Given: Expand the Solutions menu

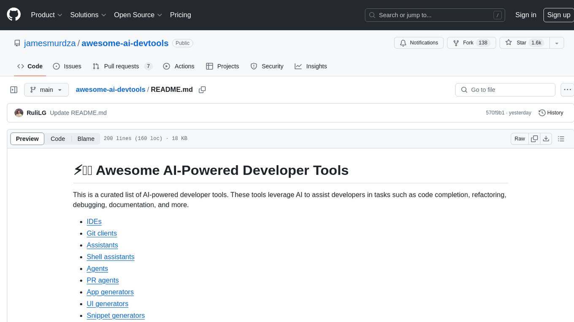Looking at the screenshot, I should pos(88,15).
